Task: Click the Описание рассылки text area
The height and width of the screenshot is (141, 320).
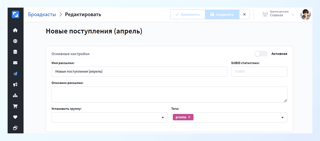Action: tap(169, 95)
